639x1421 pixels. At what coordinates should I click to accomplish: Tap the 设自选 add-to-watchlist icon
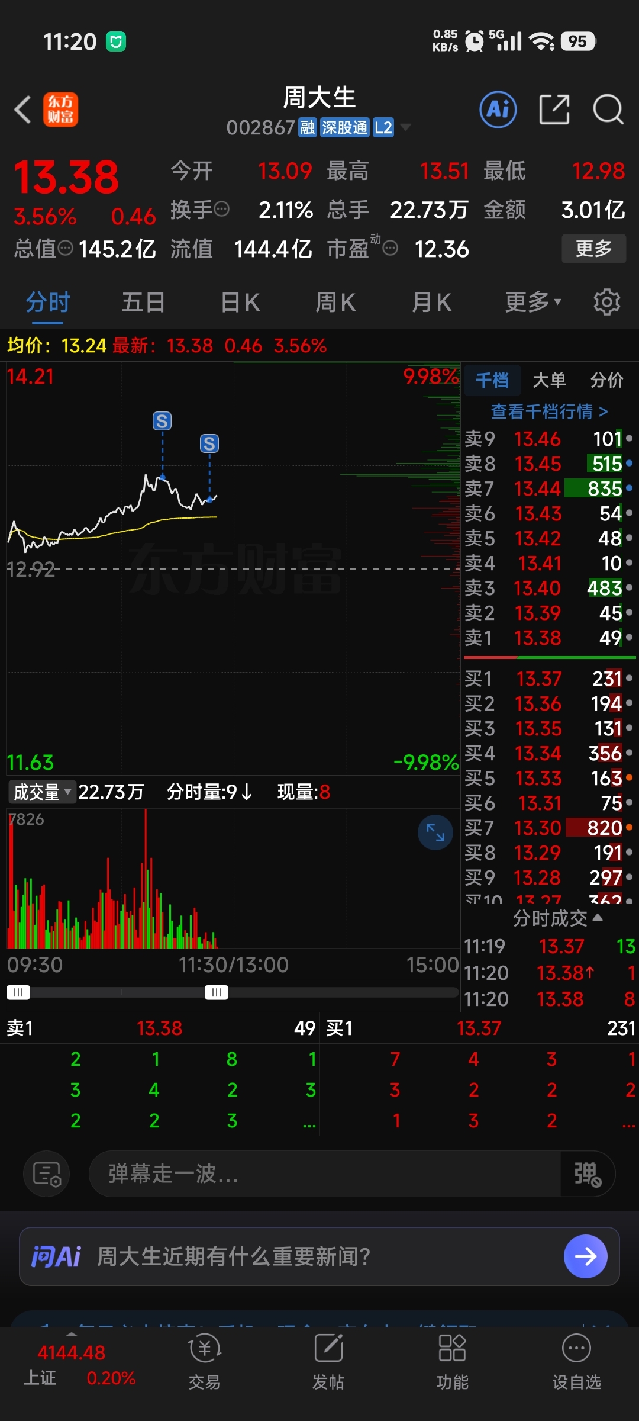point(577,1361)
